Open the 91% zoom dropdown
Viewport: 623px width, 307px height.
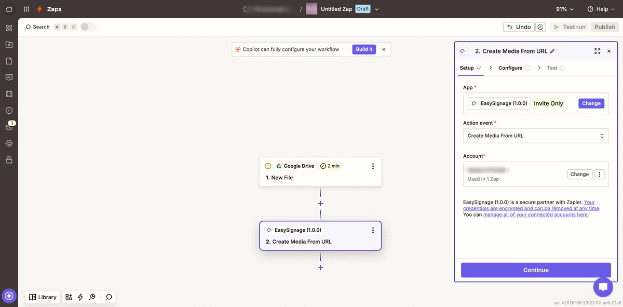point(565,9)
